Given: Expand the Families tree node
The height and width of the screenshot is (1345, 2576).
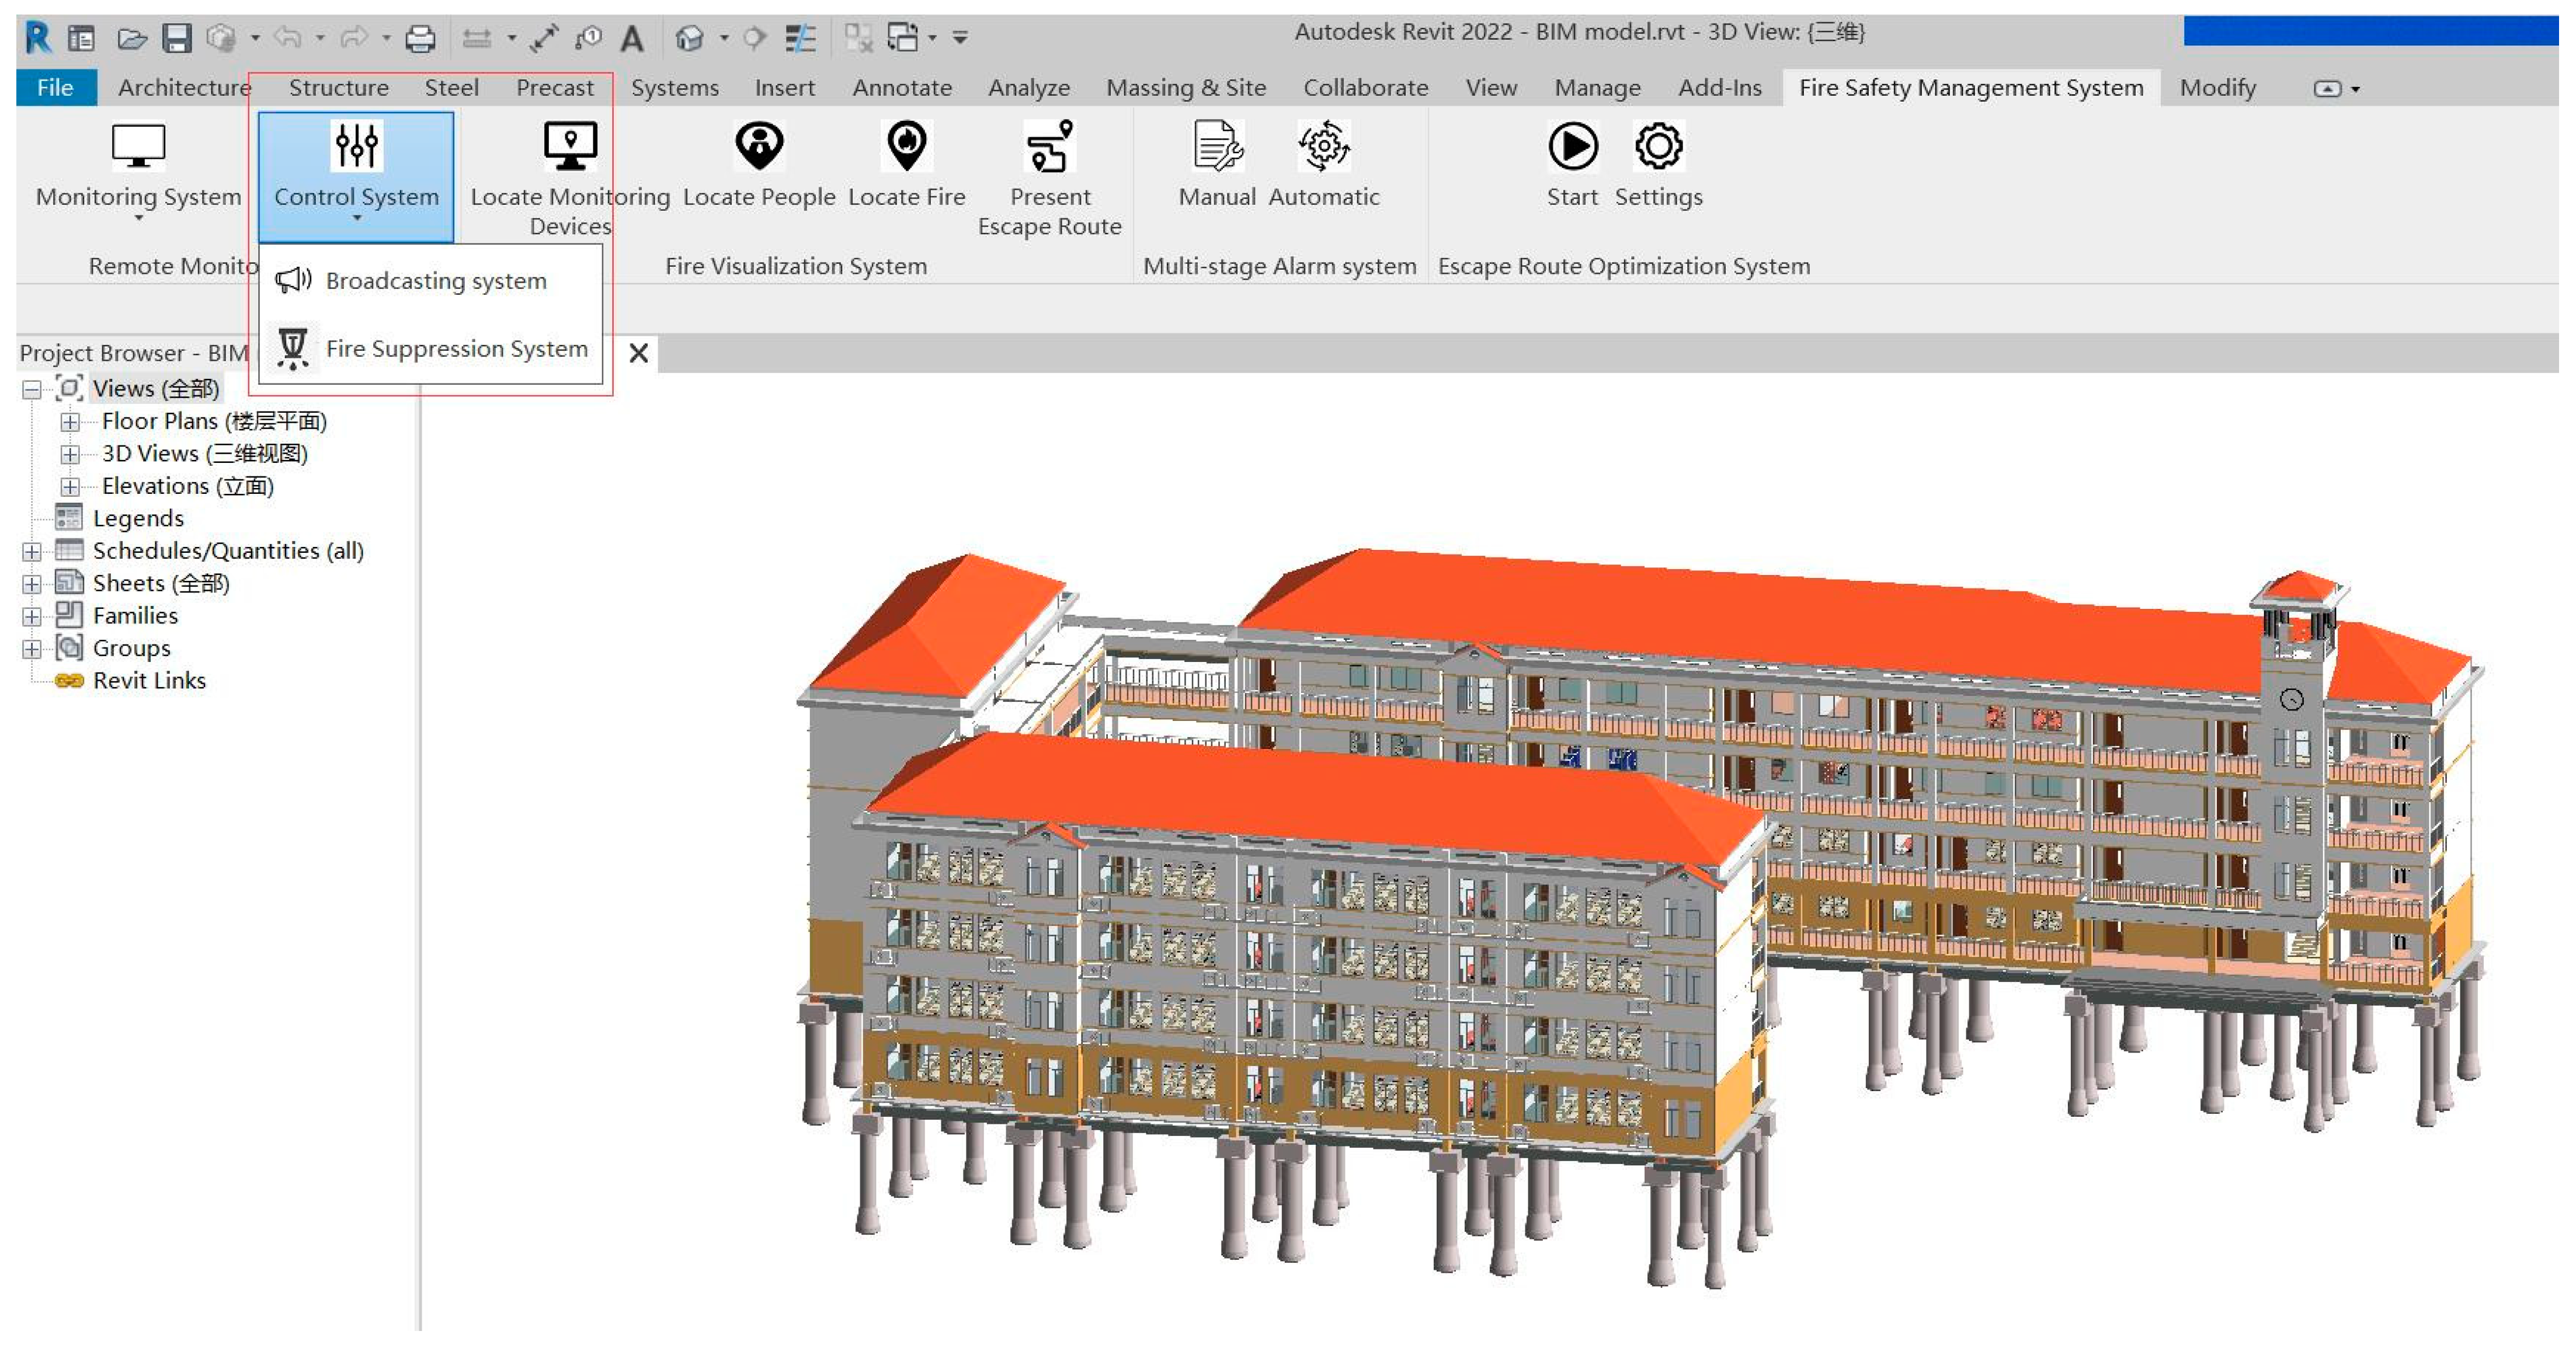Looking at the screenshot, I should point(31,616).
